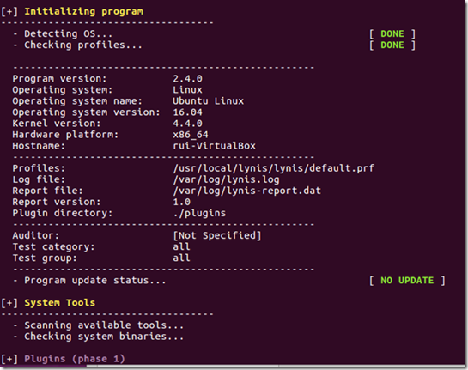Click the 'Auditor:' label
This screenshot has height=370, width=468.
(x=35, y=235)
